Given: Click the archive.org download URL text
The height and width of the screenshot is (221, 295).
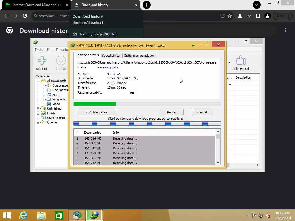Looking at the screenshot, I should pos(147,62).
